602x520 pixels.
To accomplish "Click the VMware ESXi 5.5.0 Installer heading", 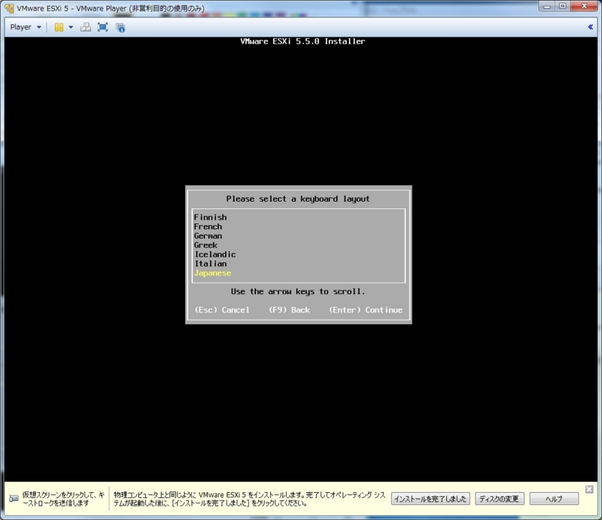I will (303, 41).
